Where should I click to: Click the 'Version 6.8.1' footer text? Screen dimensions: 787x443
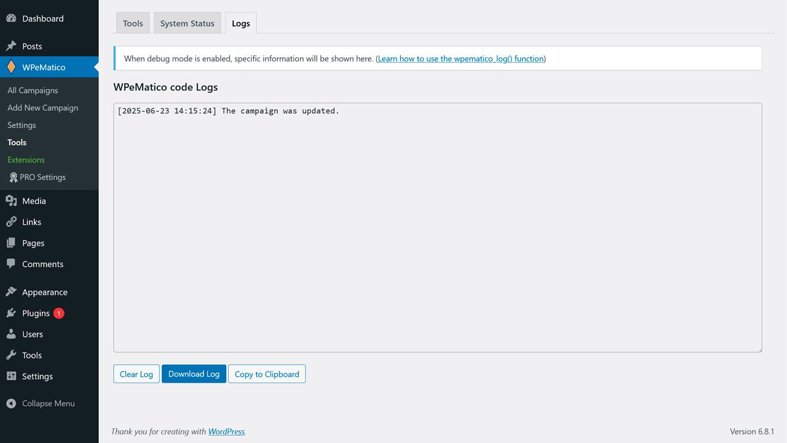pyautogui.click(x=752, y=431)
